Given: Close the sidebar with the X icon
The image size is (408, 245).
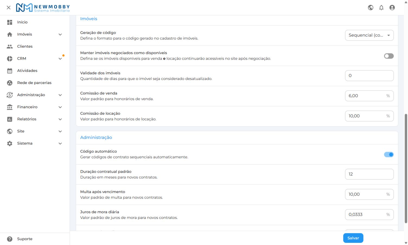Looking at the screenshot, I should coord(9,8).
